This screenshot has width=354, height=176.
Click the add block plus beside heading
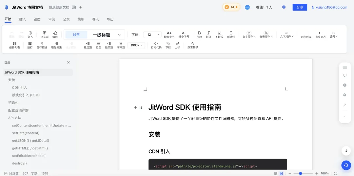(135, 108)
